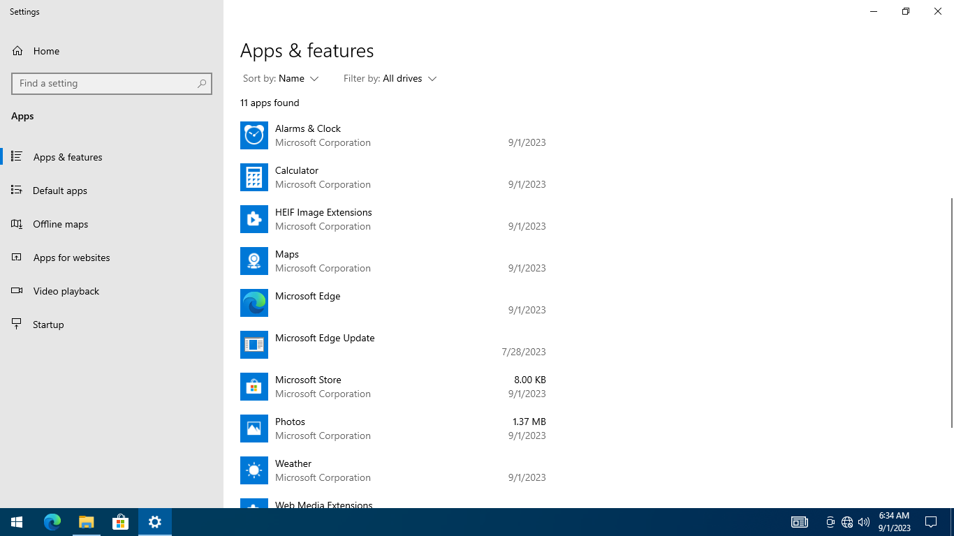Click the Weather app icon
The height and width of the screenshot is (536, 954).
254,470
